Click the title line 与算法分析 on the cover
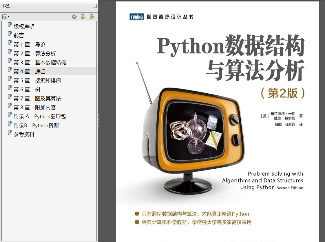 [255, 70]
